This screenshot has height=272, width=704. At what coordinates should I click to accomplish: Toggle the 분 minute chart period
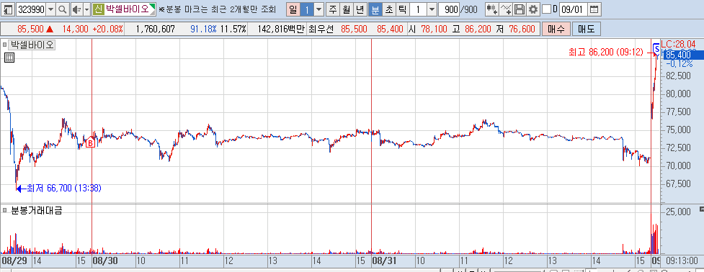(x=375, y=9)
